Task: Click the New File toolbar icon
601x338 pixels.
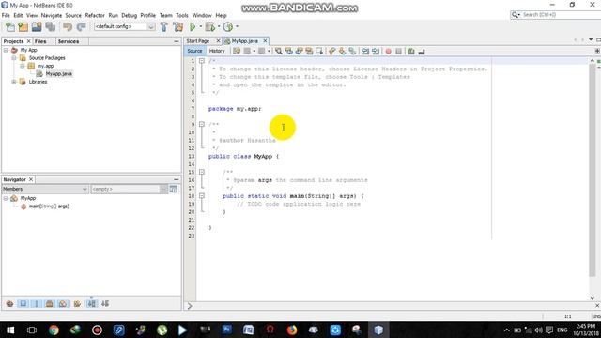Action: click(x=10, y=27)
